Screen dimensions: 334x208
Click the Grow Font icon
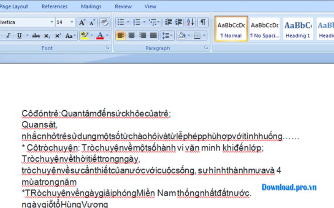pyautogui.click(x=82, y=22)
